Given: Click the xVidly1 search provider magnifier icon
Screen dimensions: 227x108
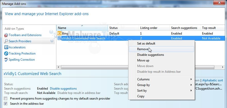Looking at the screenshot, I should (x=59, y=38).
